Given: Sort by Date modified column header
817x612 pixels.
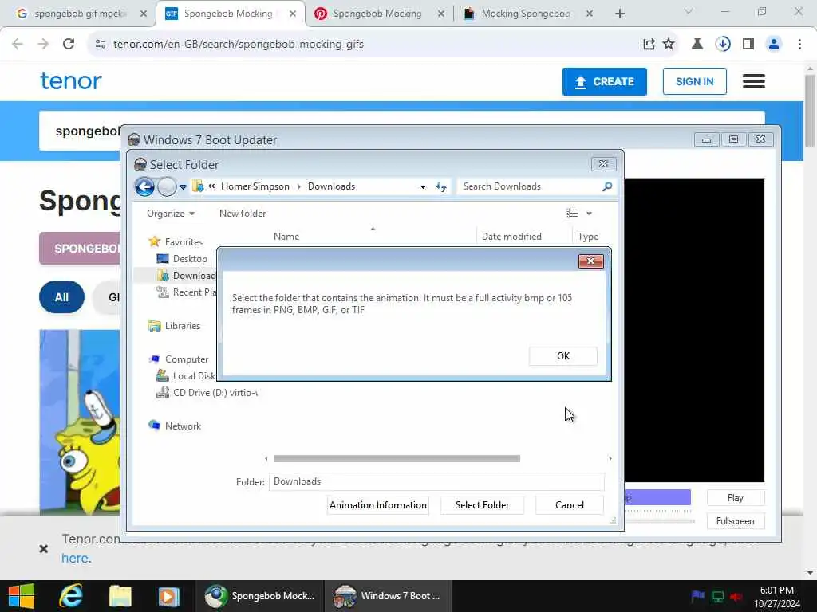Looking at the screenshot, I should click(511, 236).
